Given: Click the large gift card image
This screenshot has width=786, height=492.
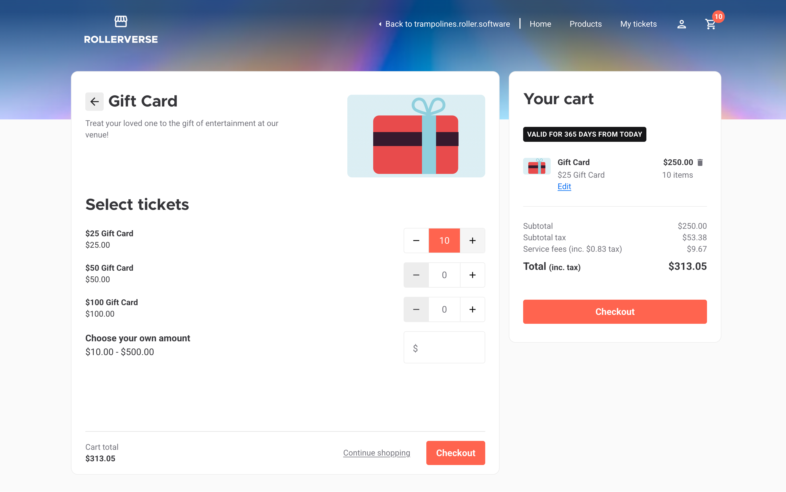Looking at the screenshot, I should tap(416, 136).
